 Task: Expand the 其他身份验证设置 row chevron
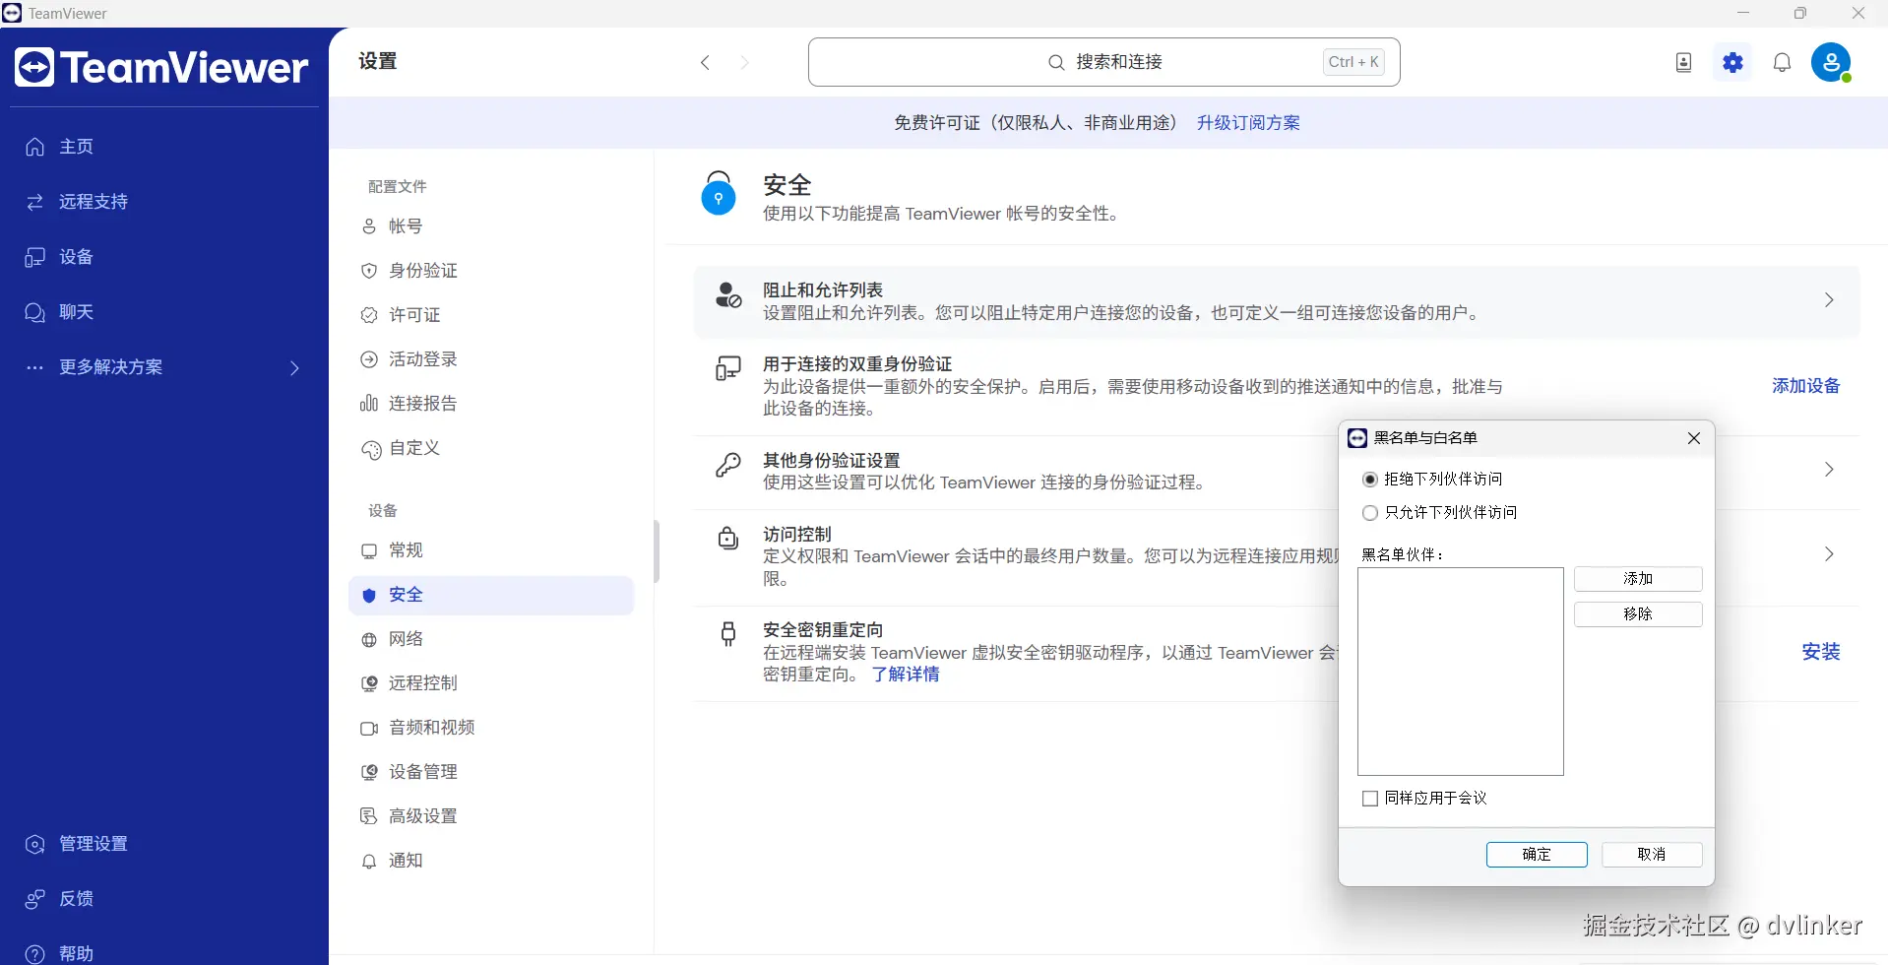pos(1829,470)
